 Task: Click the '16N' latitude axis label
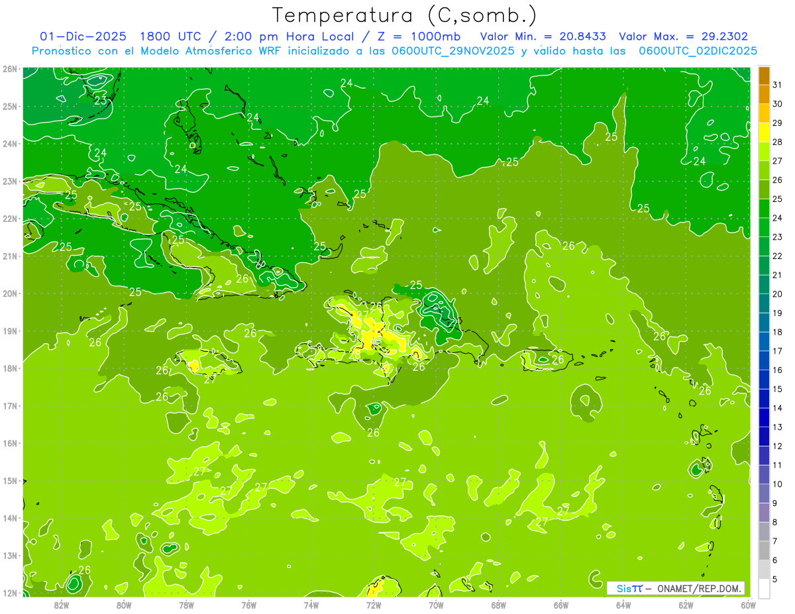(9, 442)
